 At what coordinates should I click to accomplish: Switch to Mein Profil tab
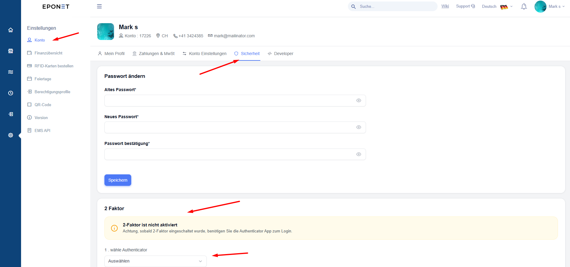click(x=111, y=54)
